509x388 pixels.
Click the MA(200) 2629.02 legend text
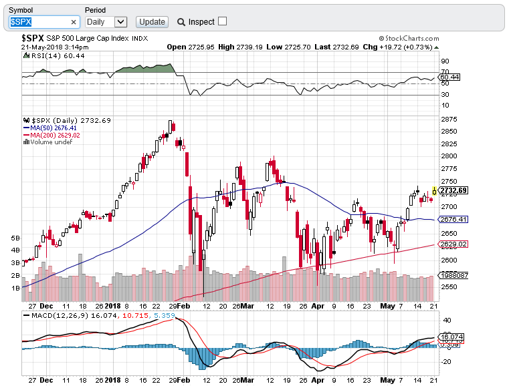[55, 135]
